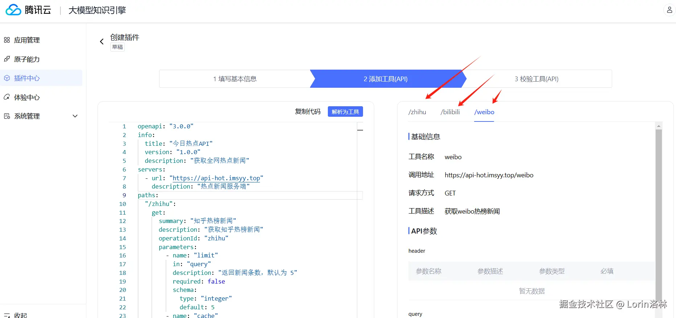Click the code line required: false
Screen dimensions: 676x318
click(199, 281)
